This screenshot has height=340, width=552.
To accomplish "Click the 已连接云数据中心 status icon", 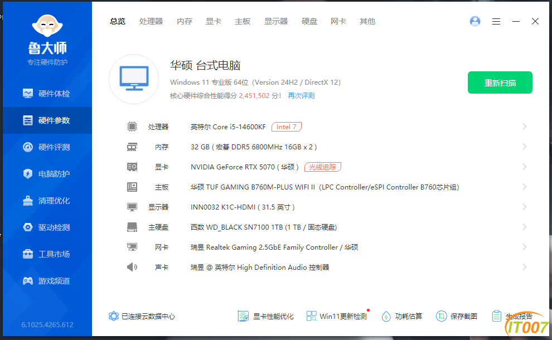I will [114, 316].
